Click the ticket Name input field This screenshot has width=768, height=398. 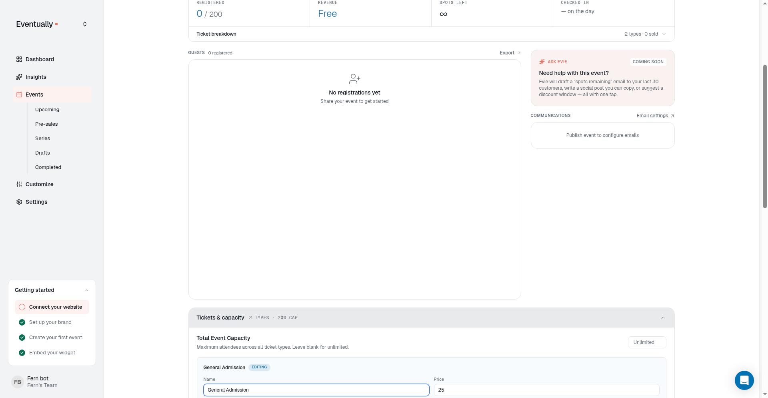tap(316, 390)
